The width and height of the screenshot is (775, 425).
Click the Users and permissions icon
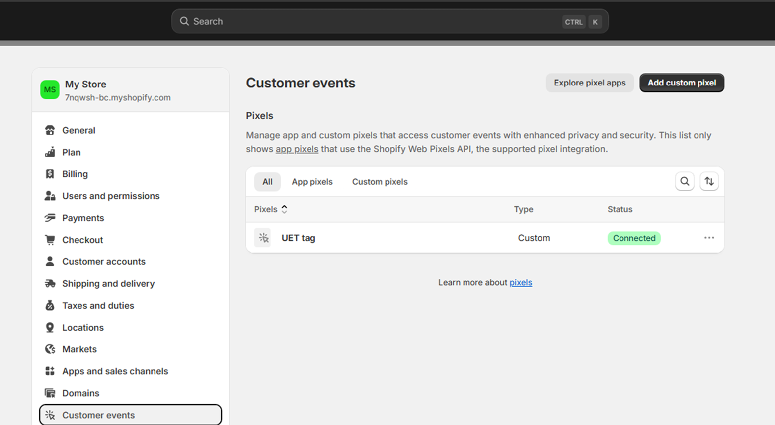pyautogui.click(x=50, y=196)
